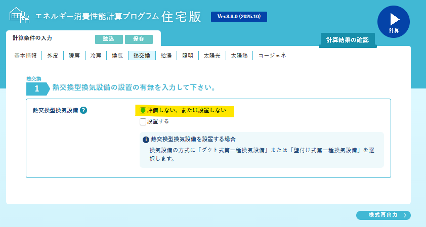426x227 pixels.
Task: Click the 計算 play button
Action: (393, 21)
